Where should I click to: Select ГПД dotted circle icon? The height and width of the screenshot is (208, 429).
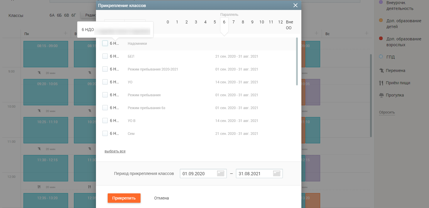[381, 57]
